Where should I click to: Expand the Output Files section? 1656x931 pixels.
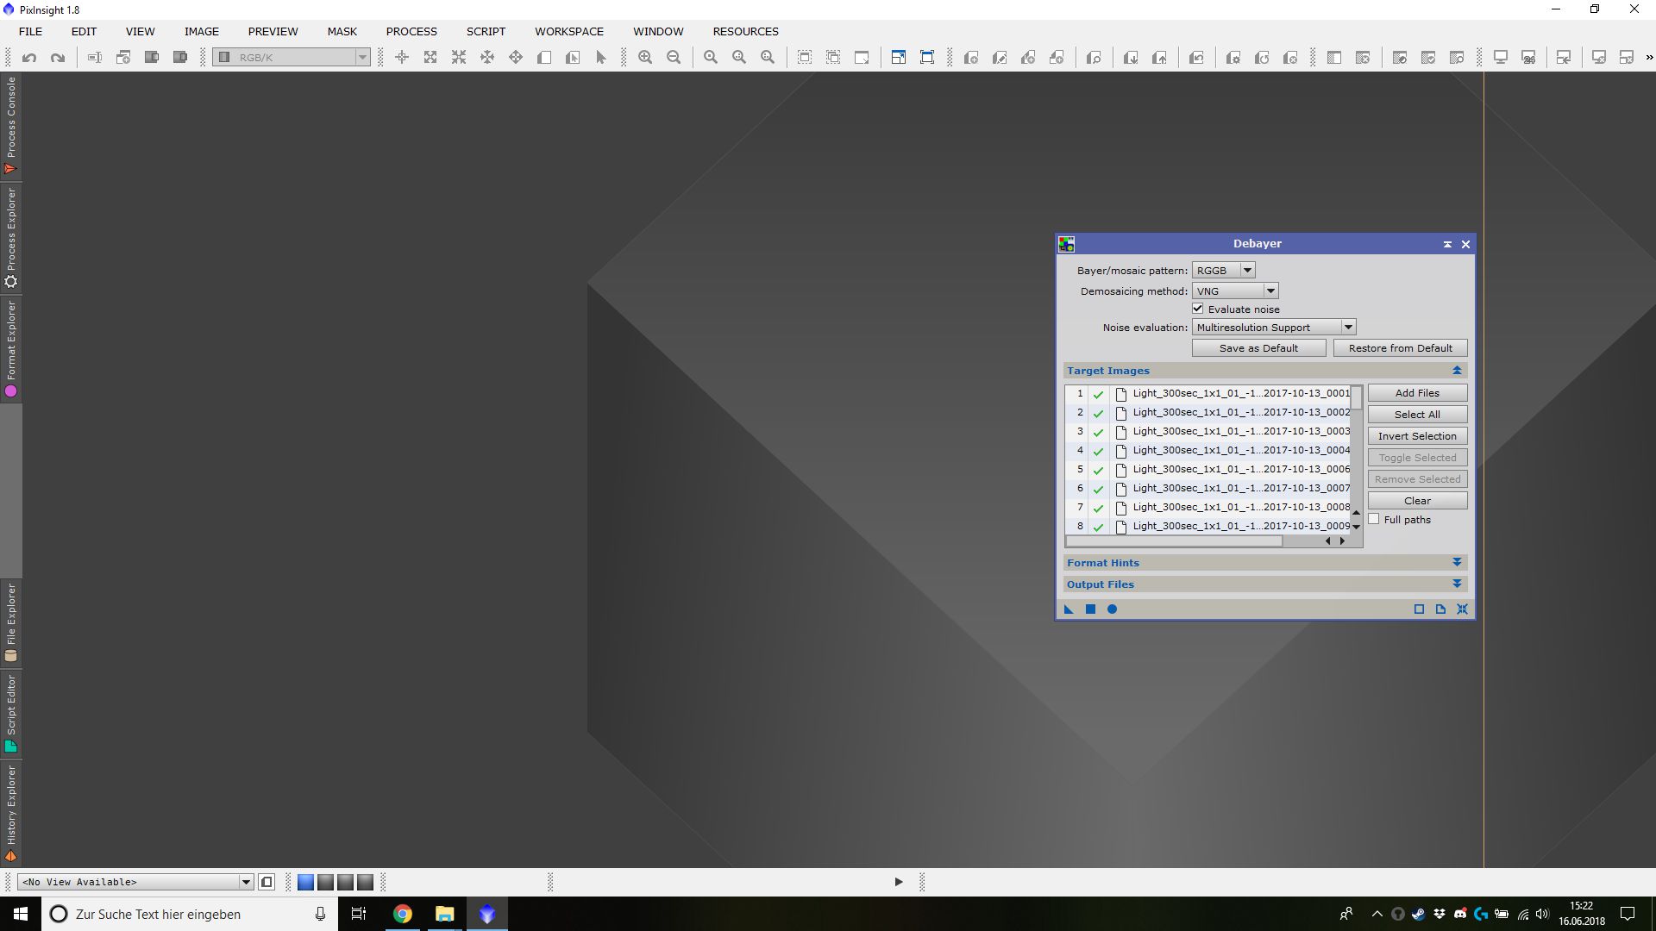click(x=1457, y=584)
